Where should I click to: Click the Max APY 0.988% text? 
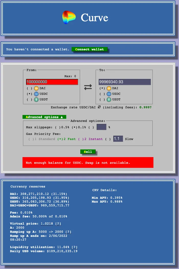[107, 202]
